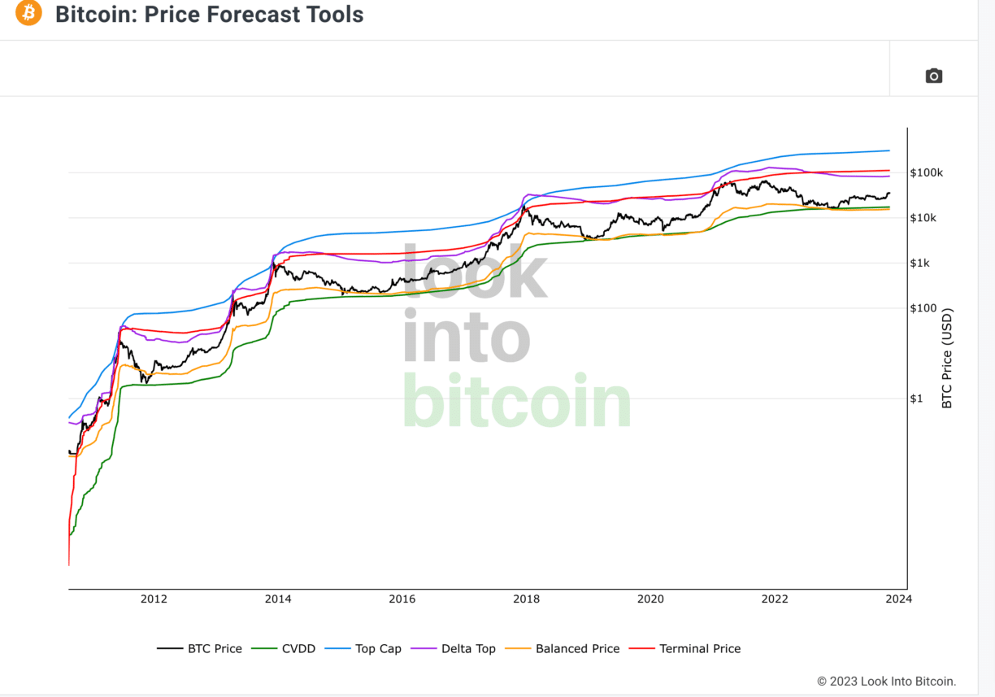The width and height of the screenshot is (995, 697).
Task: Click the purple Delta Top line marker
Action: coord(424,648)
